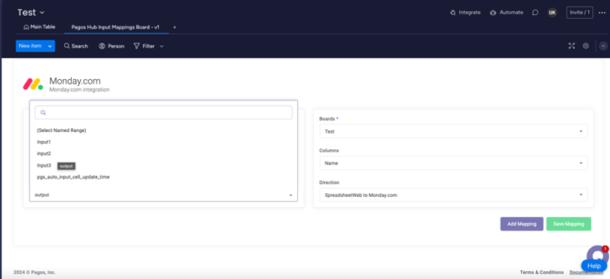Switch to the Main Table tab
The height and width of the screenshot is (279, 610).
tap(39, 27)
